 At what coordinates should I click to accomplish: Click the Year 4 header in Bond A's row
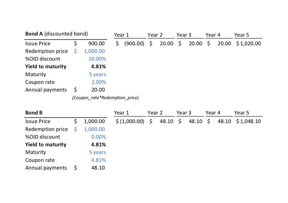pyautogui.click(x=213, y=35)
